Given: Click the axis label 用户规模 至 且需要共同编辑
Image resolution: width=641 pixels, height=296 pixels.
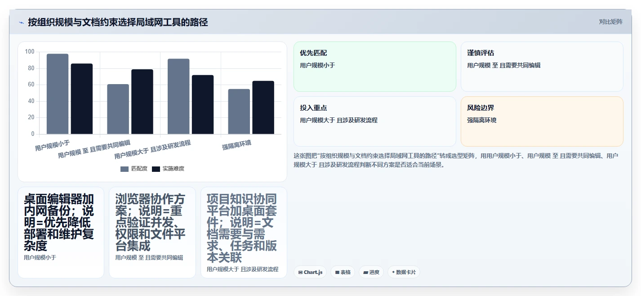Looking at the screenshot, I should coord(94,149).
